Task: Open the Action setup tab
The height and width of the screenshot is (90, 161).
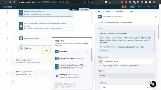Action: [x=108, y=11]
